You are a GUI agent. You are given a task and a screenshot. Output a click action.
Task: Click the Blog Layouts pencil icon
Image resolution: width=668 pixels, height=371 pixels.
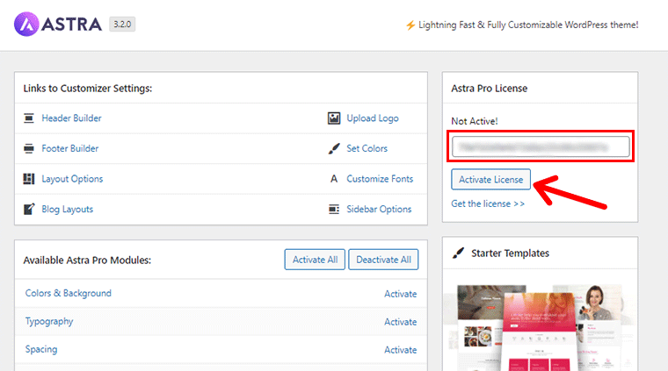(28, 209)
